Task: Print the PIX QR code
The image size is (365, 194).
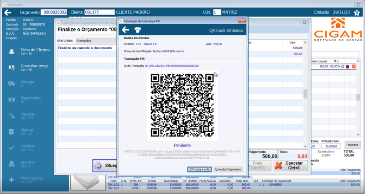Action: click(x=138, y=30)
